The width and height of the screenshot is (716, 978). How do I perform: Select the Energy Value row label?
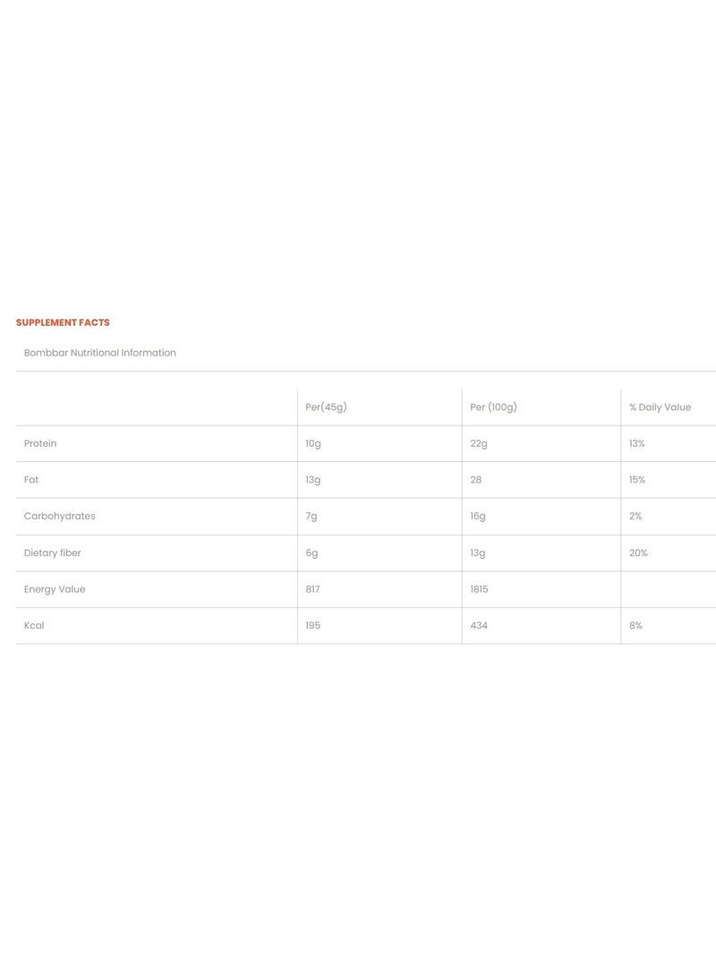pyautogui.click(x=55, y=589)
